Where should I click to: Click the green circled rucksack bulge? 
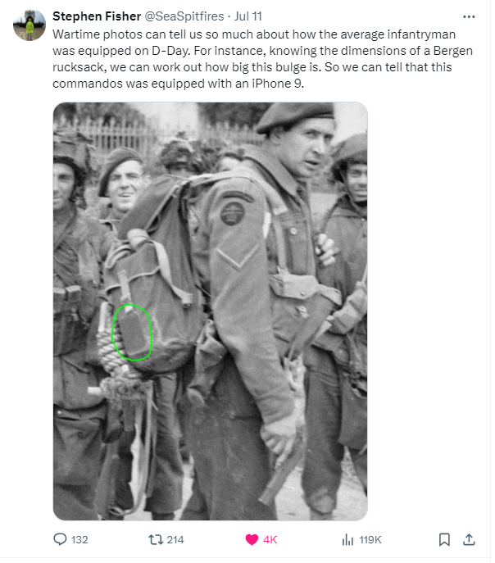(132, 332)
